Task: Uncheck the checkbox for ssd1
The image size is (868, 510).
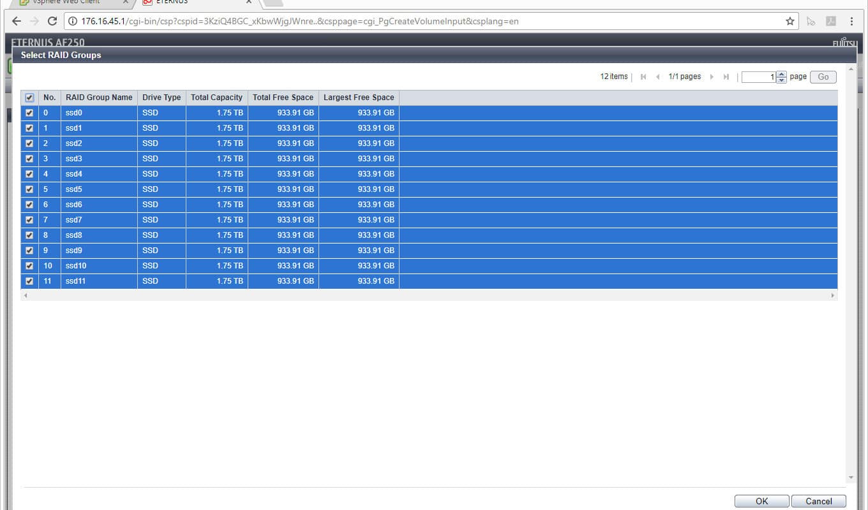Action: (x=29, y=128)
